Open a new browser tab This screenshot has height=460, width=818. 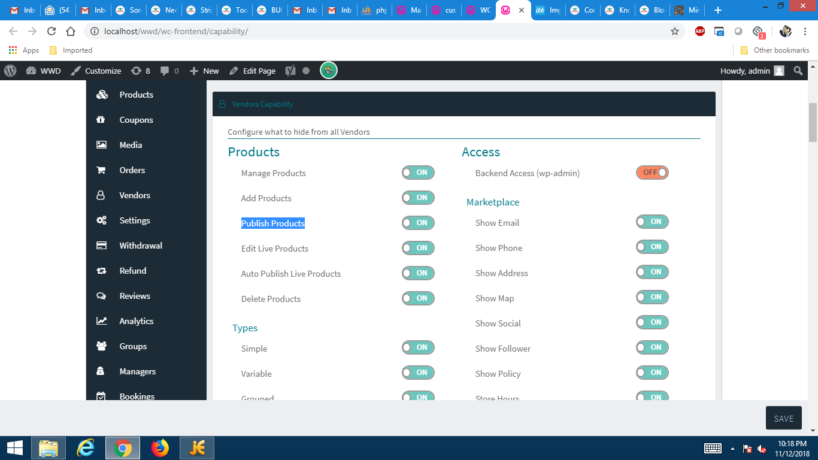[718, 10]
